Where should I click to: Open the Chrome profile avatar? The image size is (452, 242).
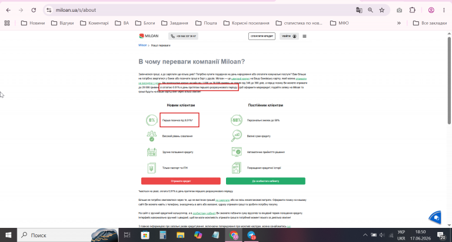[431, 10]
